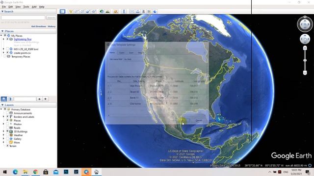This screenshot has height=176, width=314.
Task: Disable the Borders and Labels layer
Action: tap(7, 117)
